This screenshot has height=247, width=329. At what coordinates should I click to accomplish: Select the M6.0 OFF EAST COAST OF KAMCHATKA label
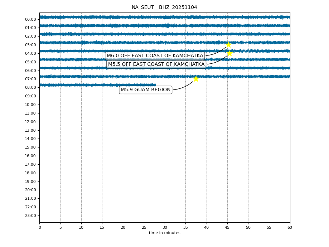[x=155, y=56]
